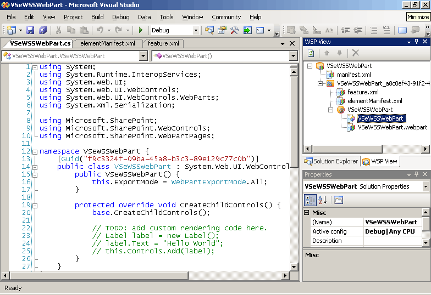Open the class navigation dropdown
Image resolution: width=431 pixels, height=295 pixels.
[x=143, y=56]
